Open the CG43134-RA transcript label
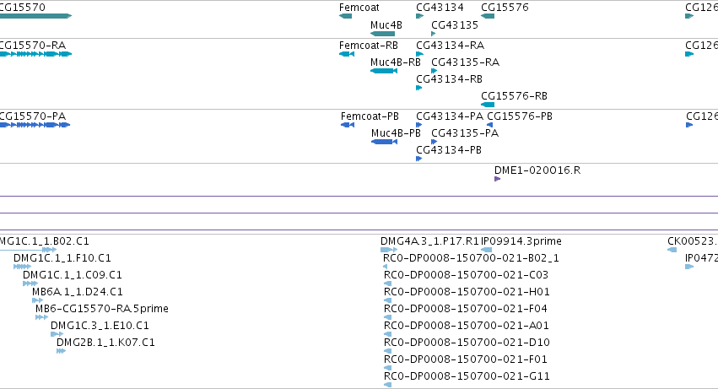The image size is (718, 389). tap(451, 46)
